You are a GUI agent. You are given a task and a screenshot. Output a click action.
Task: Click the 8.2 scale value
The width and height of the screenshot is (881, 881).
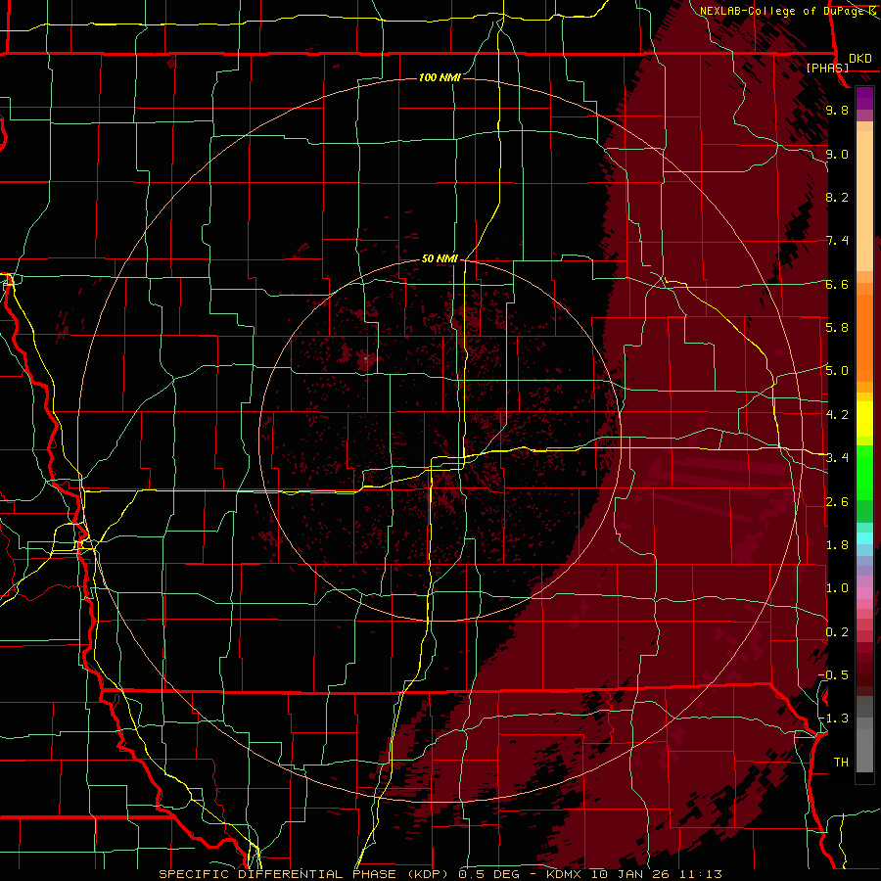click(837, 197)
